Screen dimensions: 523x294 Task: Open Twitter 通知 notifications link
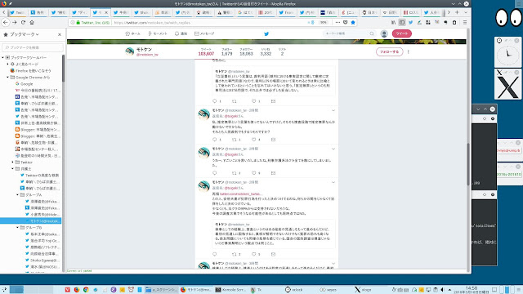click(x=181, y=33)
